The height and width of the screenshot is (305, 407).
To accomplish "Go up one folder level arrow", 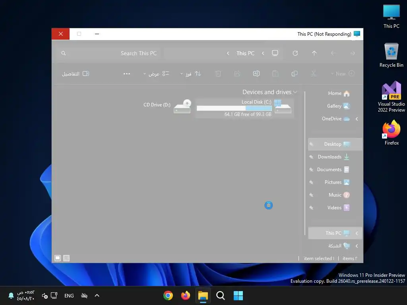I will click(x=314, y=53).
